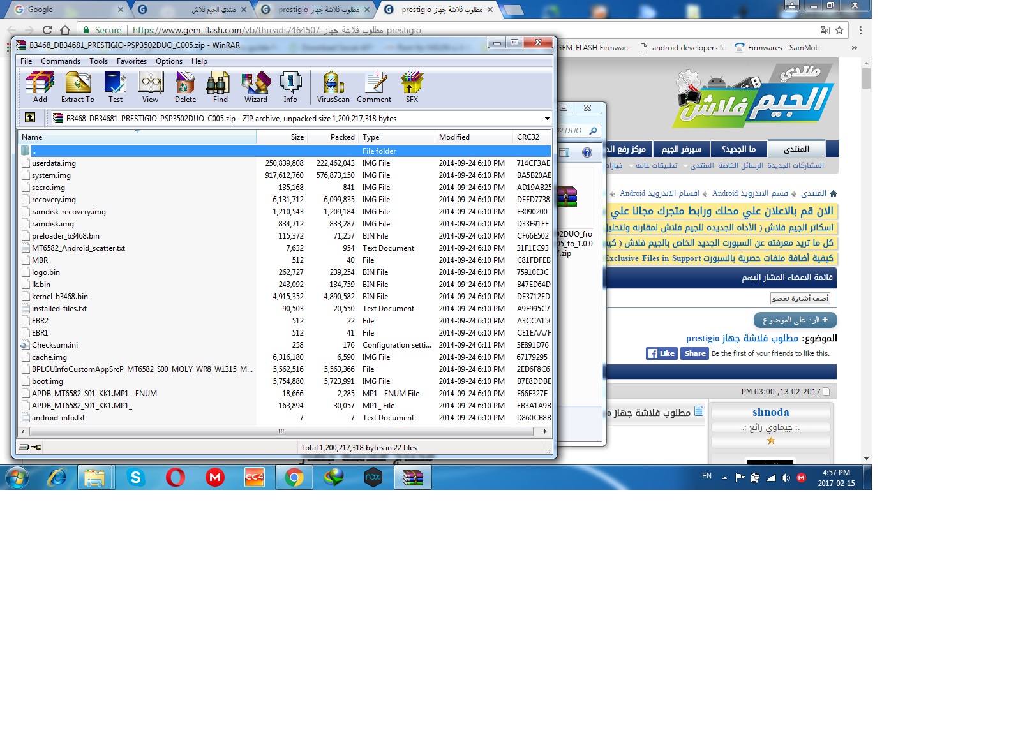Sort file list by Modified column
The image size is (1032, 733).
[474, 137]
